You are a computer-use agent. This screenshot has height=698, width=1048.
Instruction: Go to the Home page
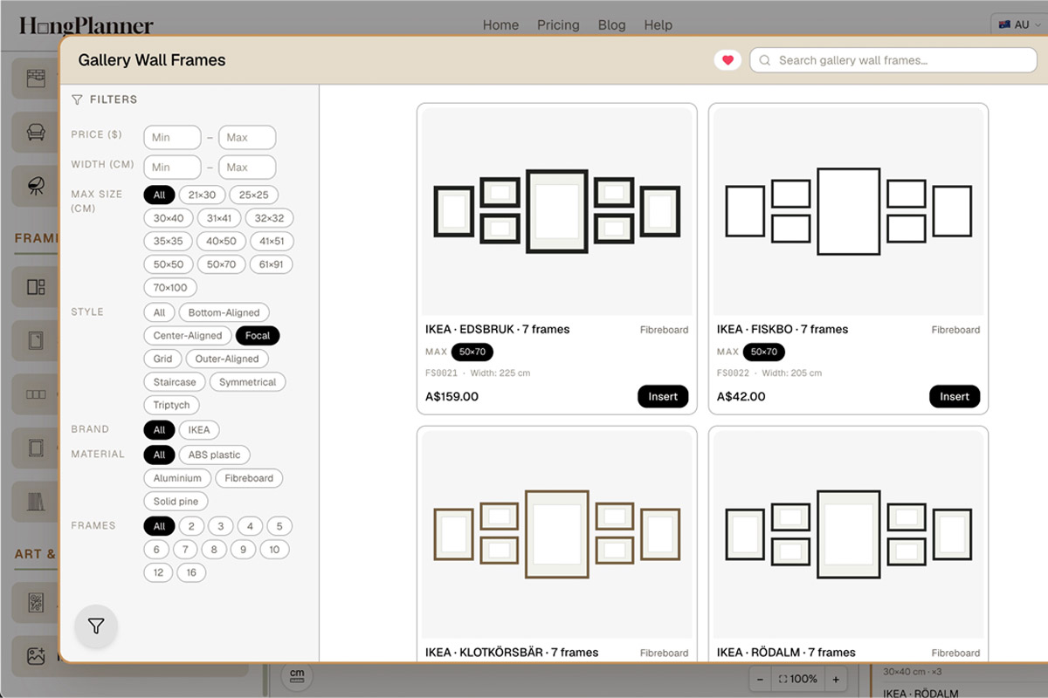500,25
